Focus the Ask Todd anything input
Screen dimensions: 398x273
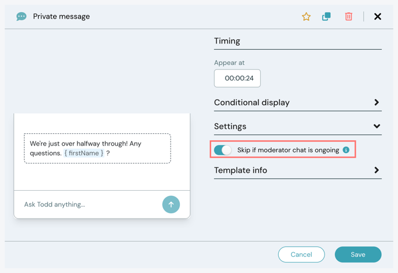(x=87, y=205)
